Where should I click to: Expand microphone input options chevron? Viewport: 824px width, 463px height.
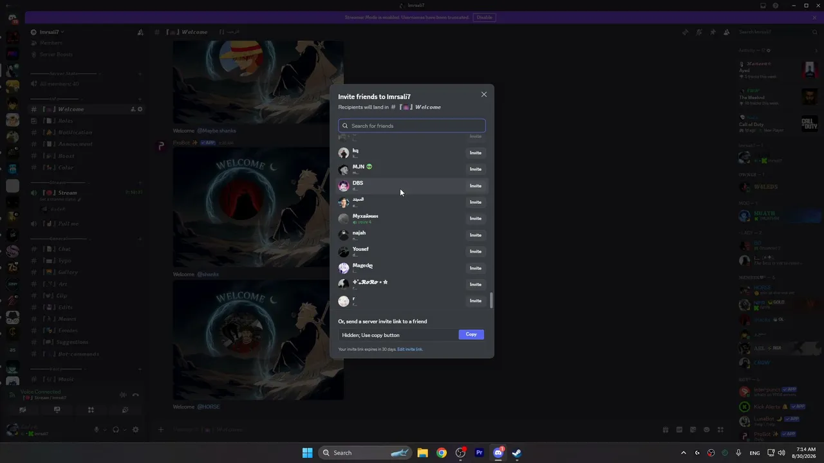point(105,430)
